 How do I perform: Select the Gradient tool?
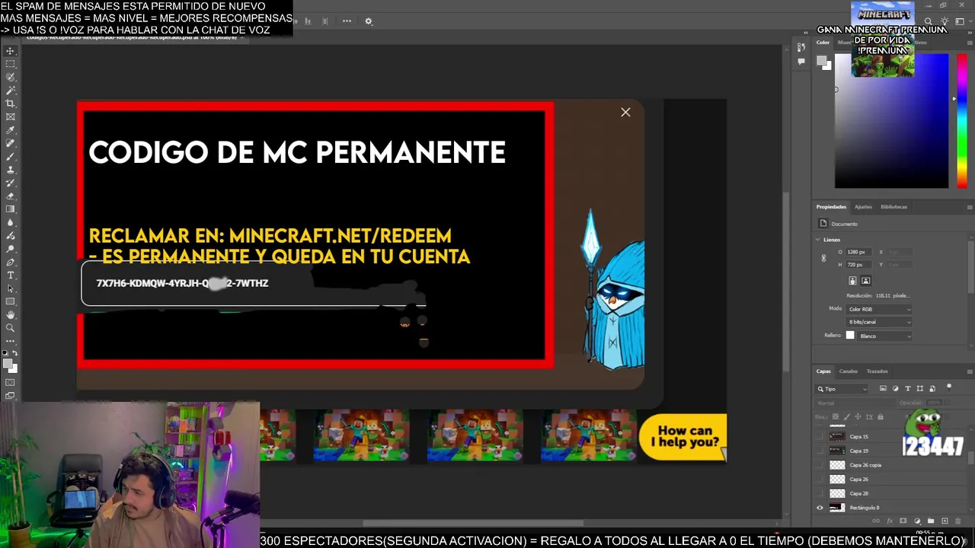pos(10,209)
